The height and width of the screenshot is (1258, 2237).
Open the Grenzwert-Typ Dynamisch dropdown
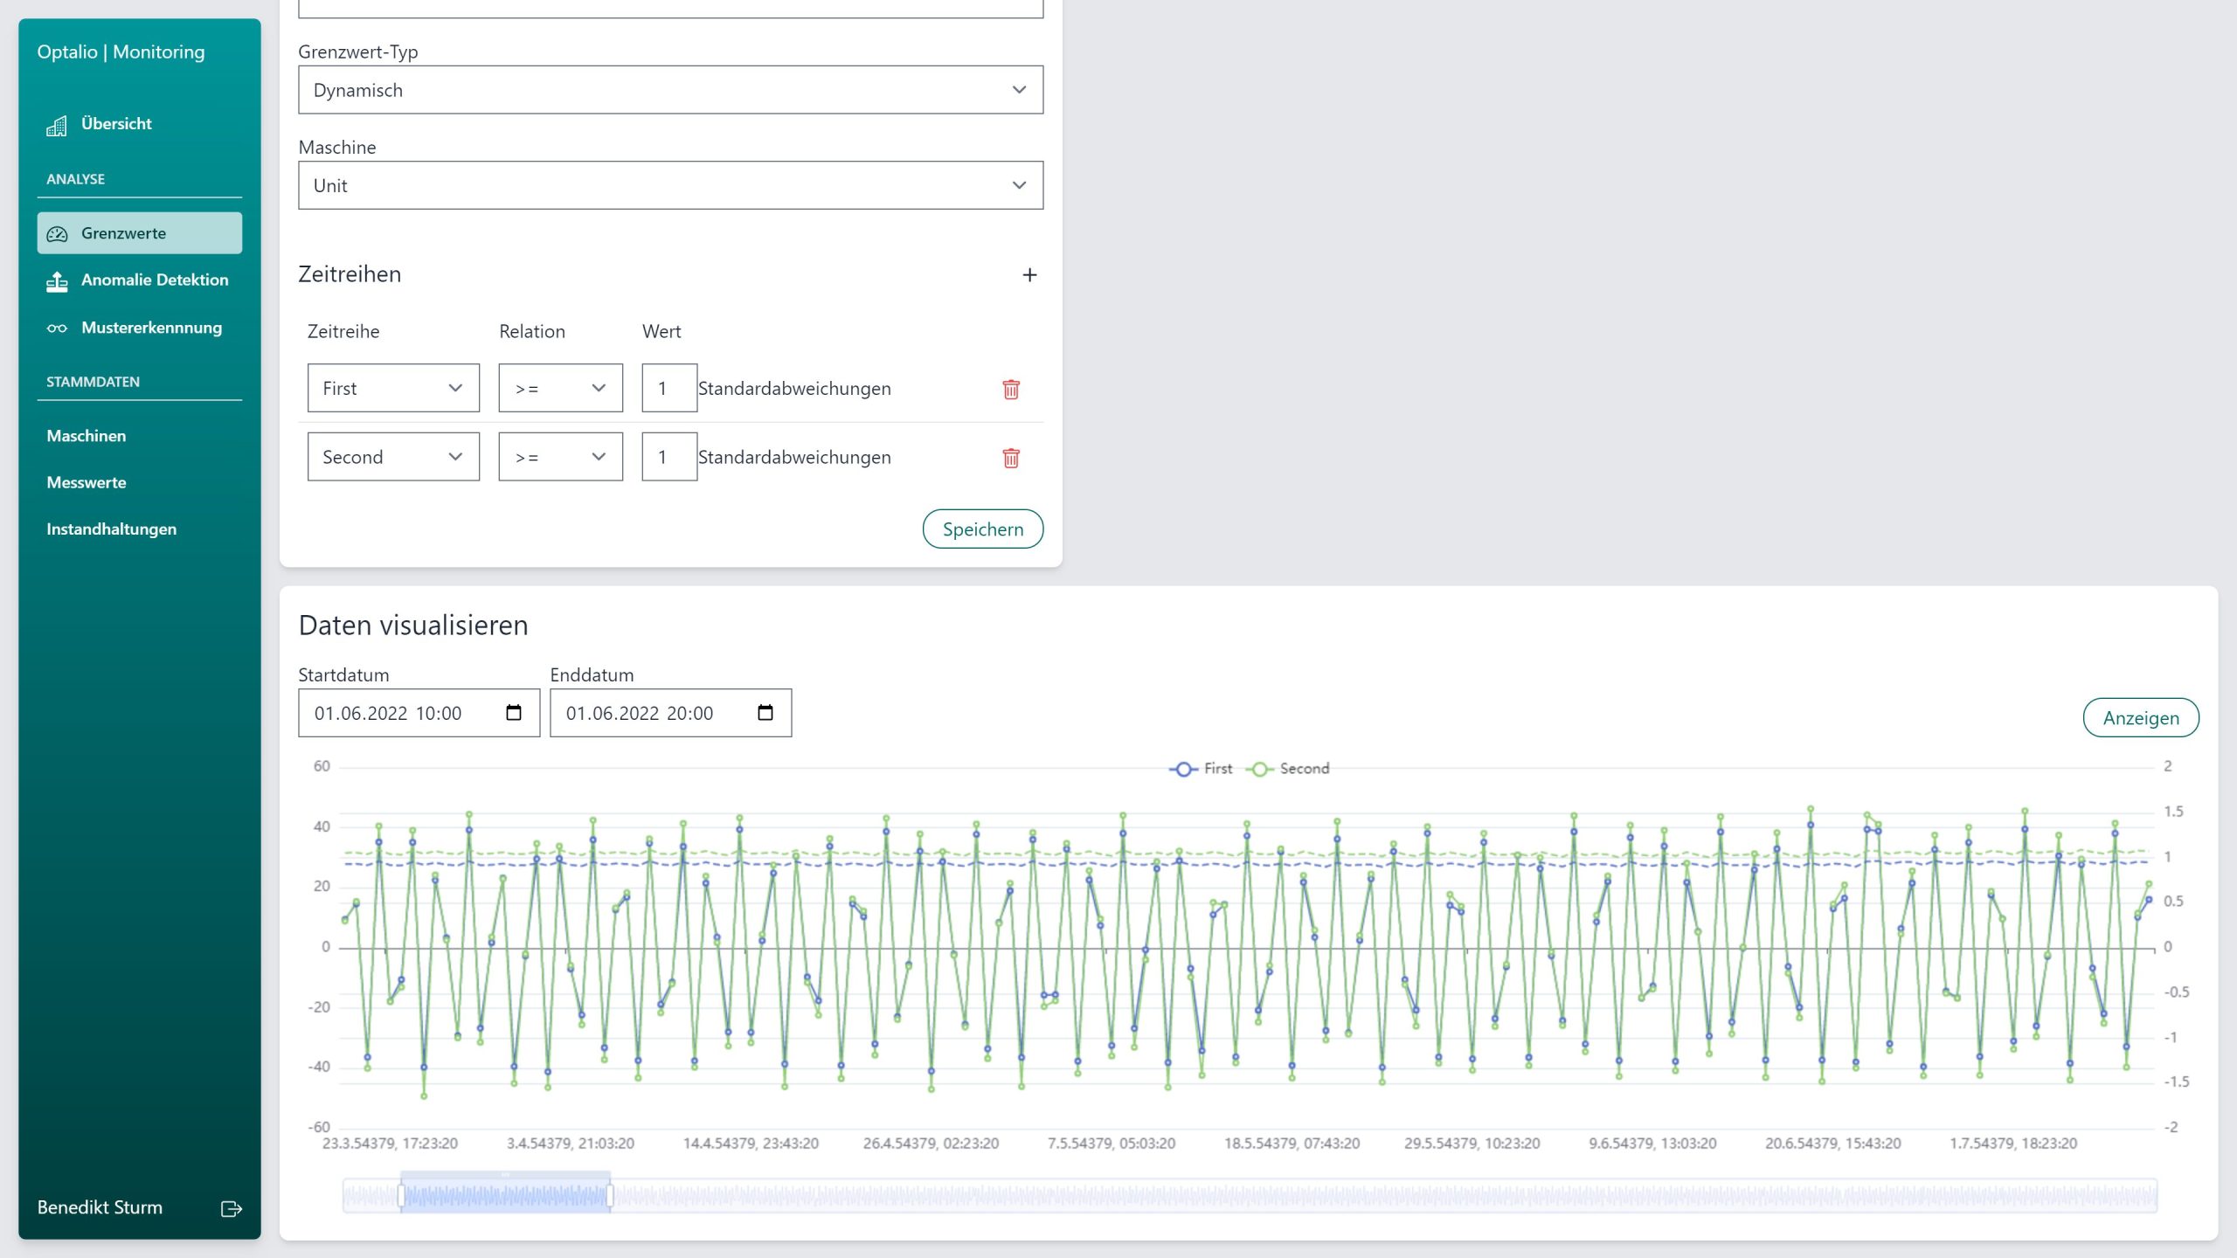670,90
